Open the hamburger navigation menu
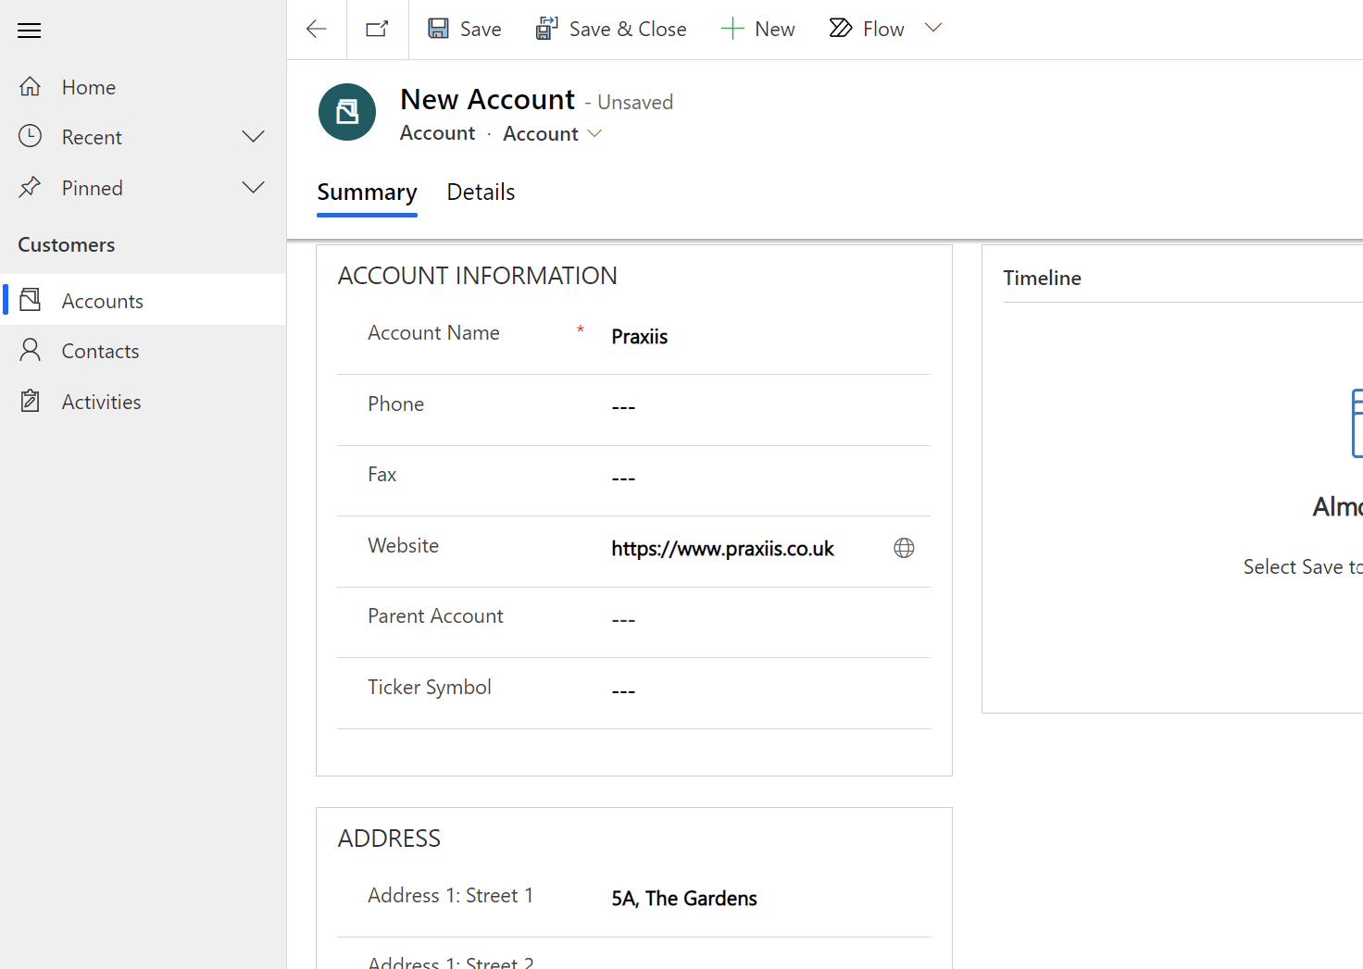Screen dimensions: 1363x969 point(30,31)
